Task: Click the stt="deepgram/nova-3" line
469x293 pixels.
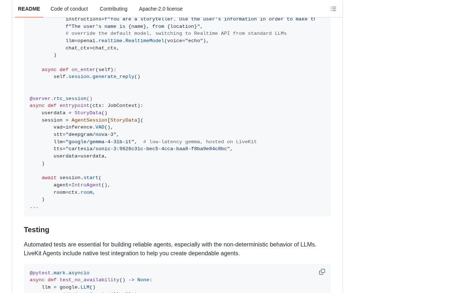Action: (x=86, y=134)
